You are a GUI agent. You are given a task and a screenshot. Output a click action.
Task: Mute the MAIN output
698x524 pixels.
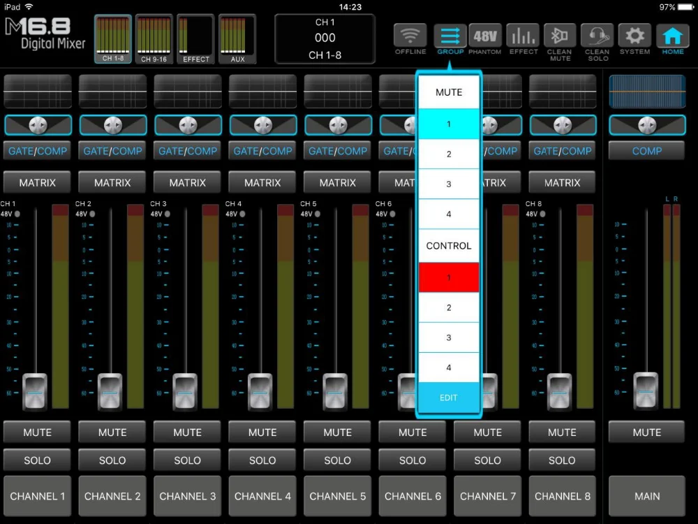pyautogui.click(x=647, y=432)
